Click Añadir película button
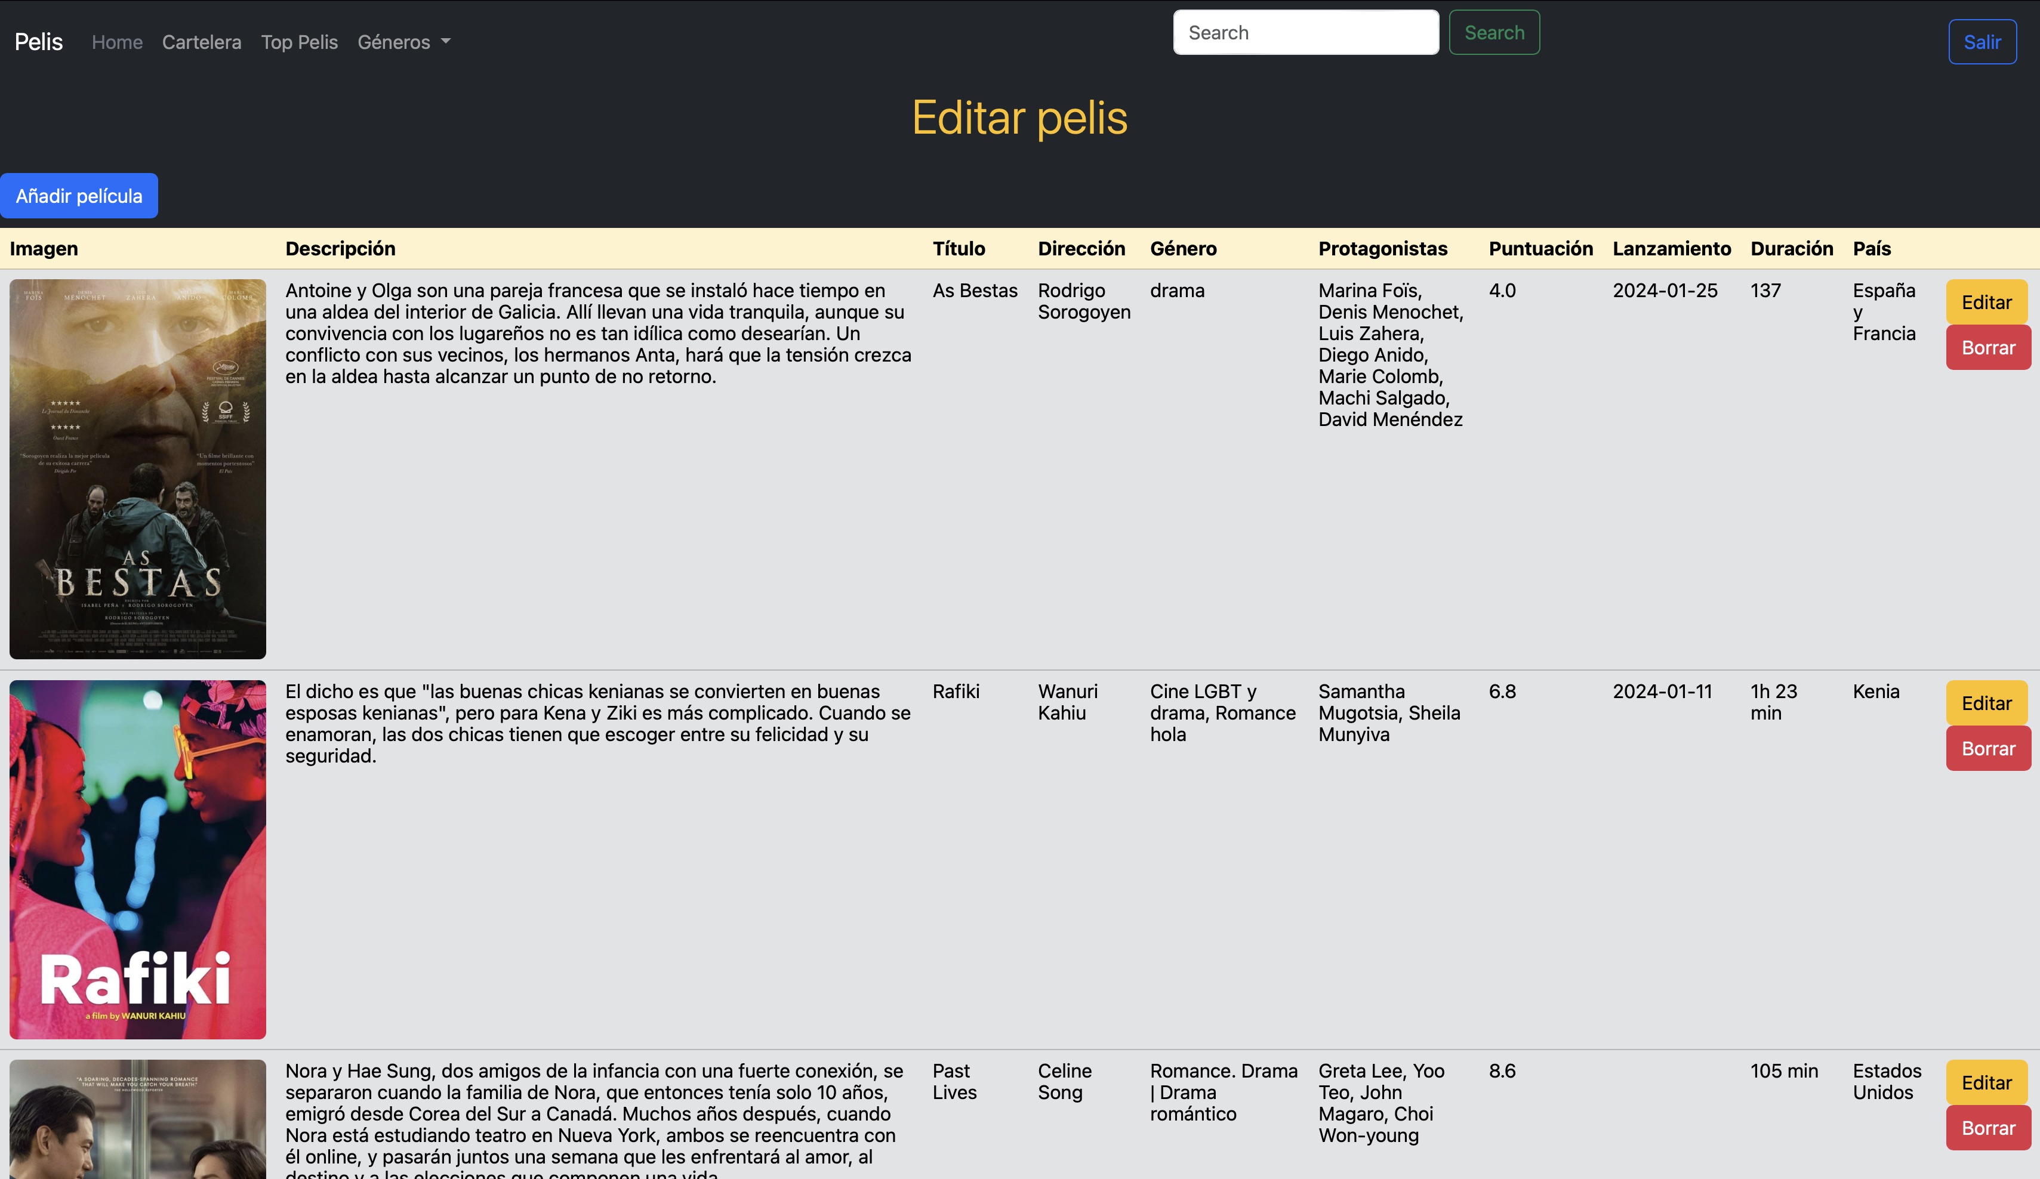The image size is (2040, 1179). 79,196
